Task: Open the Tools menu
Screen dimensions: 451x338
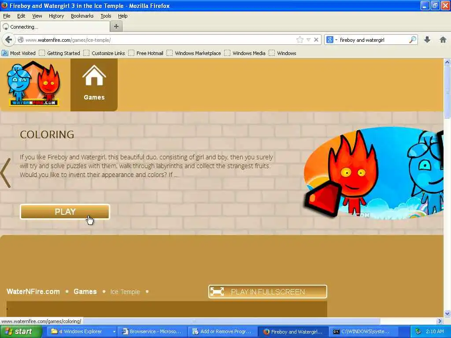Action: pos(106,16)
